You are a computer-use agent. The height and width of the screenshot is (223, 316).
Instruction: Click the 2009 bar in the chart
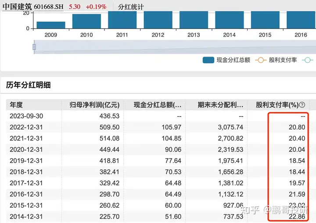[x=51, y=25]
